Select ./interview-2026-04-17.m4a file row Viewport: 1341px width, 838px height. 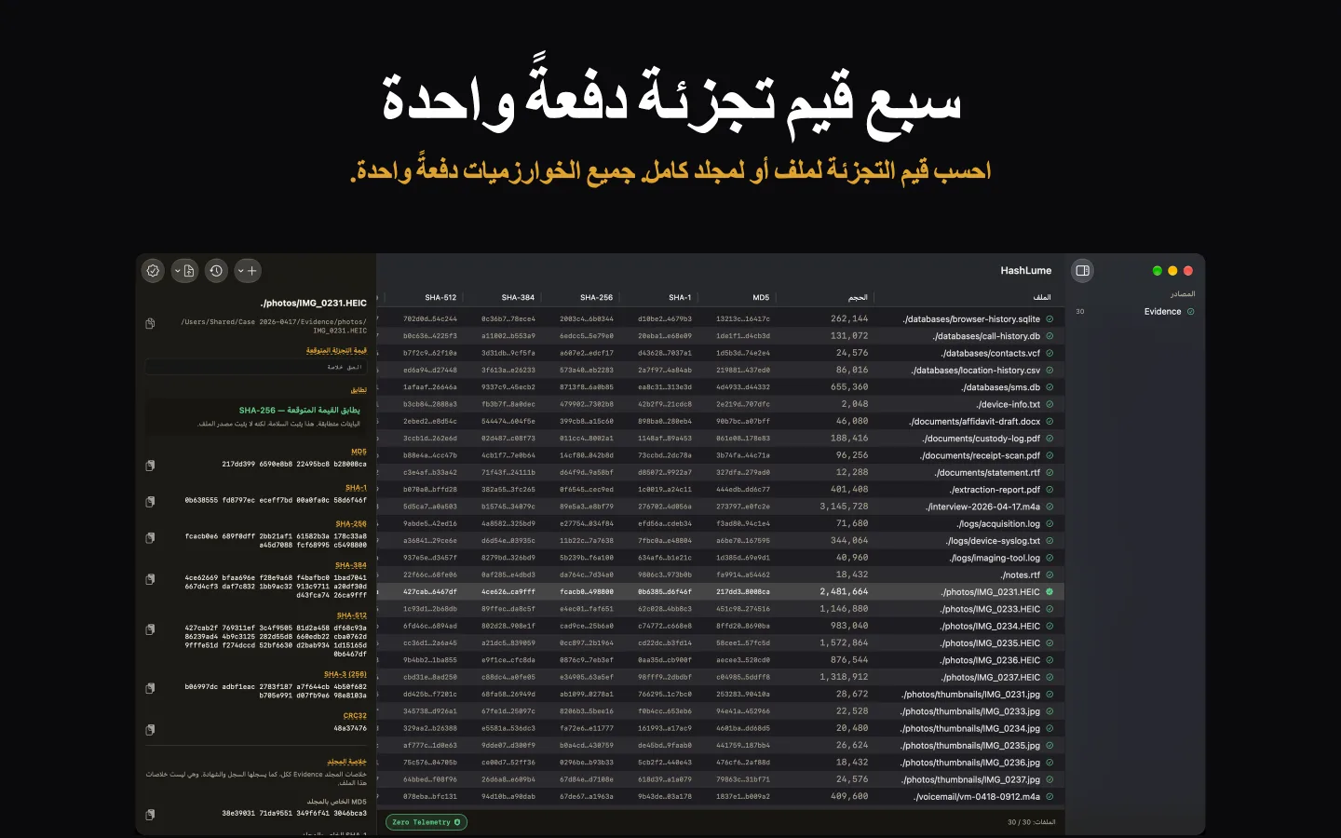[x=720, y=507]
